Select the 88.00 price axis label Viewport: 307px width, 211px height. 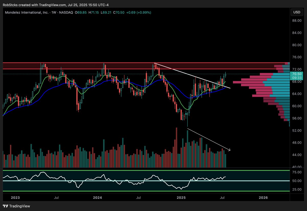[x=297, y=21]
